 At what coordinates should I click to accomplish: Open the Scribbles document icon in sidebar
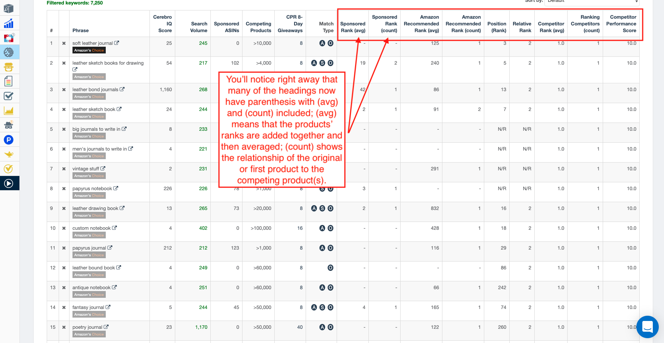point(9,81)
